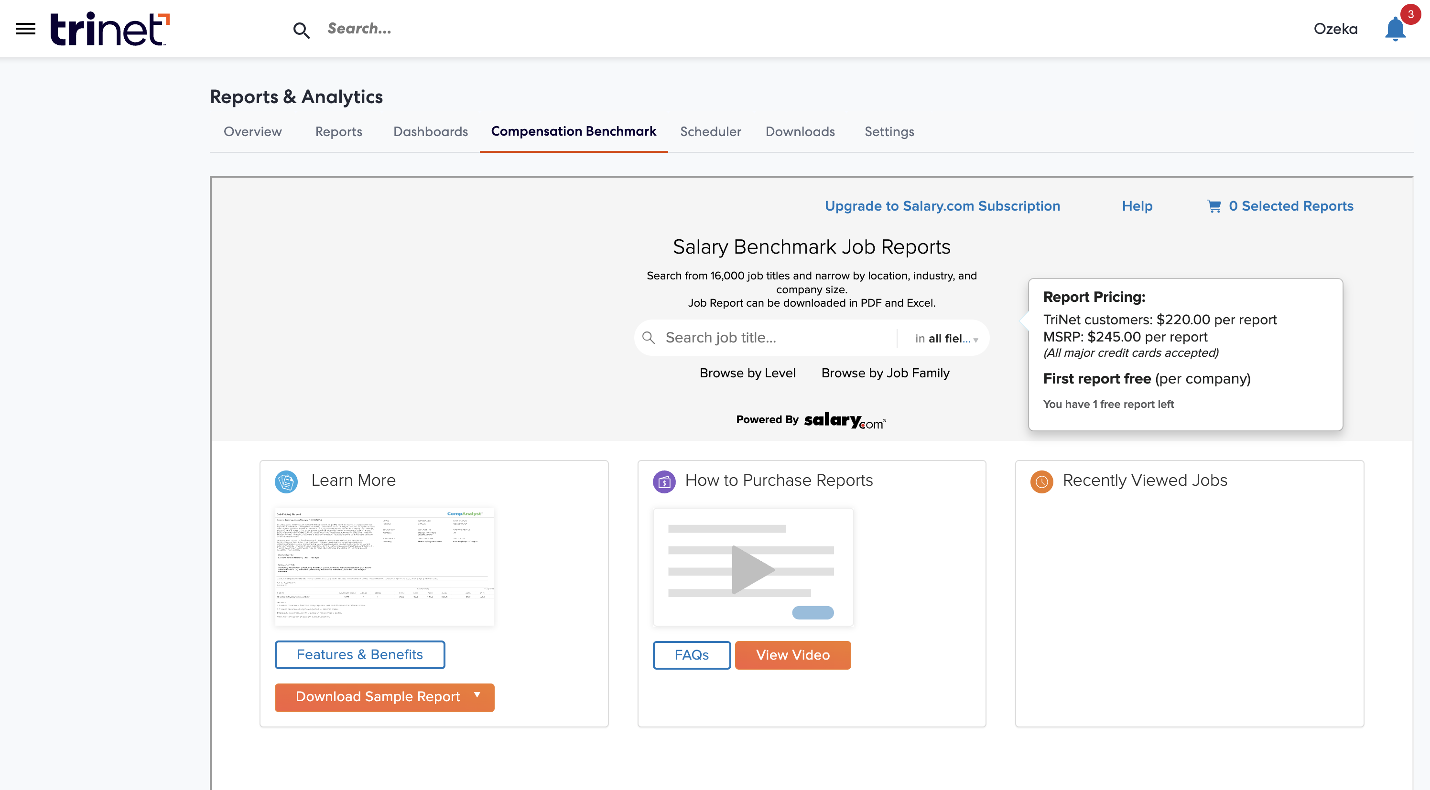Click the Learn More document icon
Viewport: 1430px width, 790px height.
(x=286, y=481)
